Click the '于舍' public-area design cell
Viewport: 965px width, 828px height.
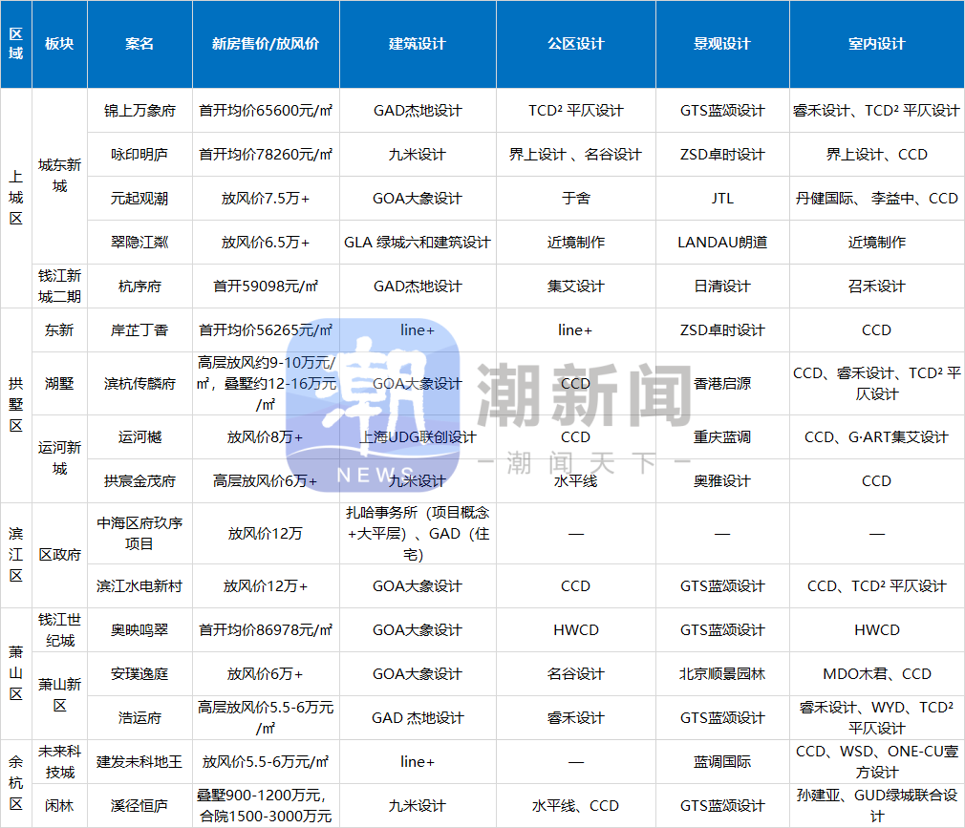click(x=576, y=199)
